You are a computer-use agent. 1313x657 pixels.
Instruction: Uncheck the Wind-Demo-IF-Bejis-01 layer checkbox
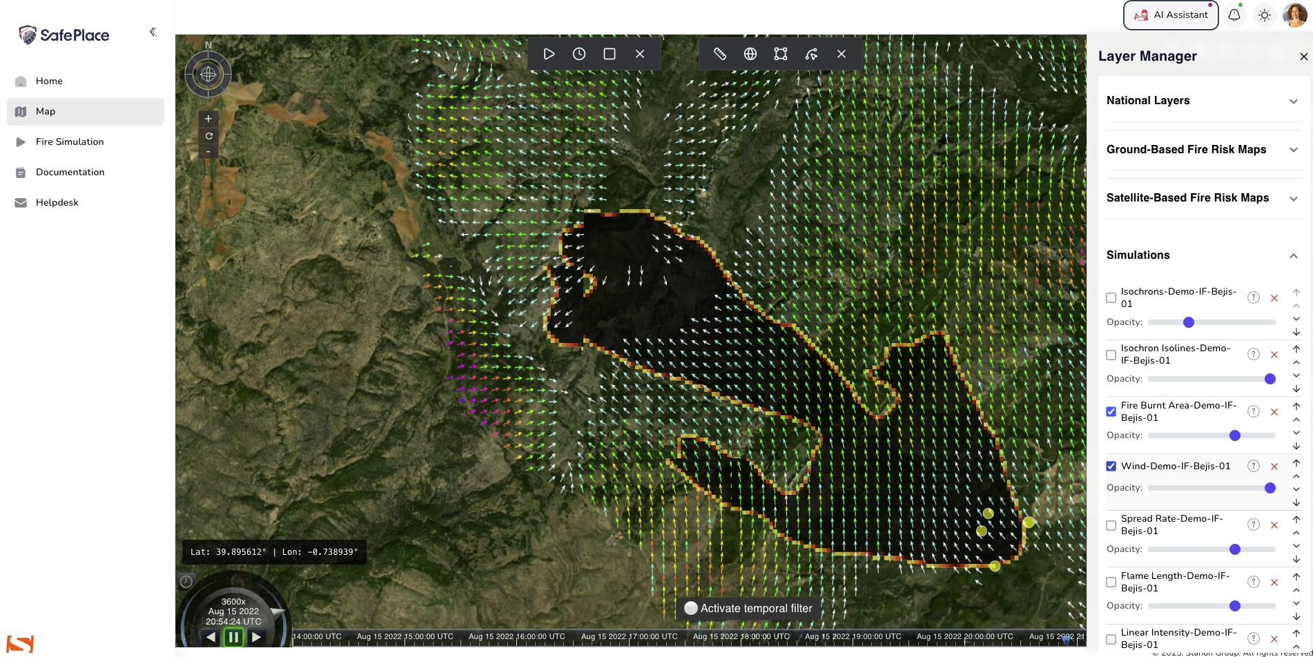[1111, 467]
